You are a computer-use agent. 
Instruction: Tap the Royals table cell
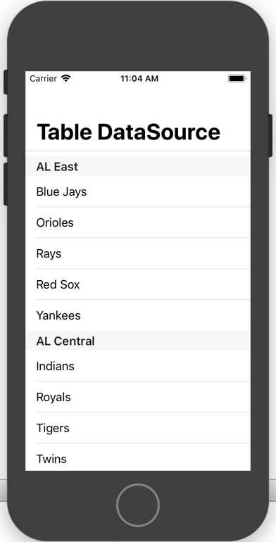(x=138, y=397)
